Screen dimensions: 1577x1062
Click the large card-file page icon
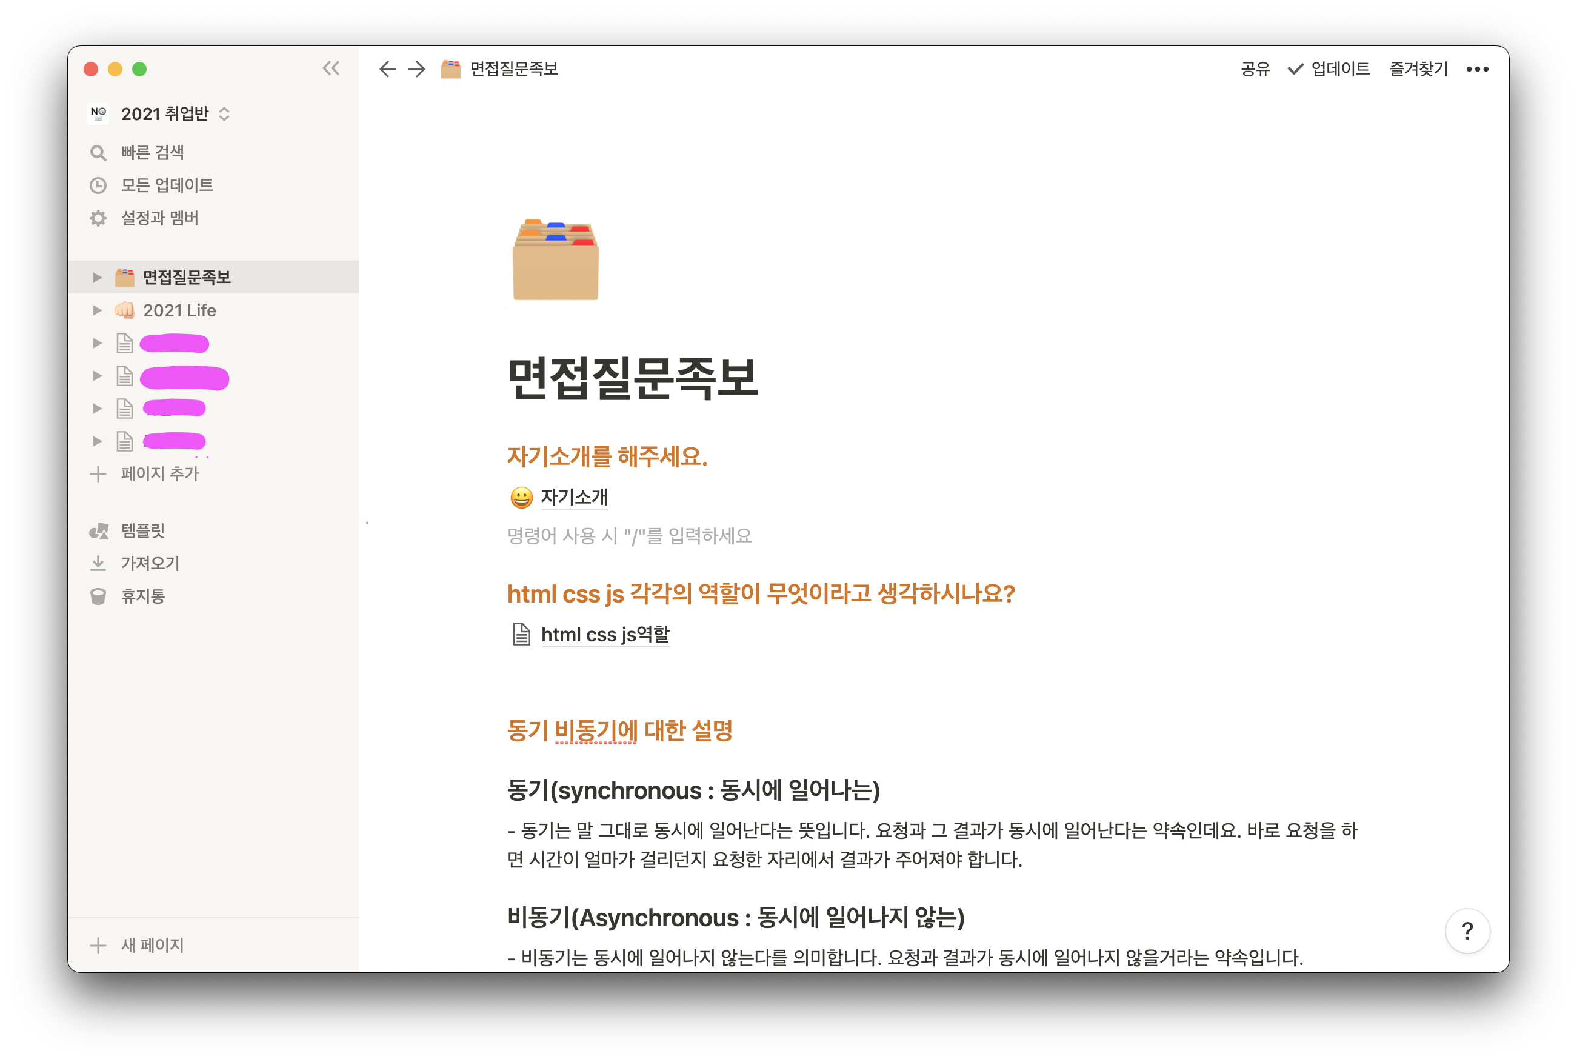tap(555, 259)
